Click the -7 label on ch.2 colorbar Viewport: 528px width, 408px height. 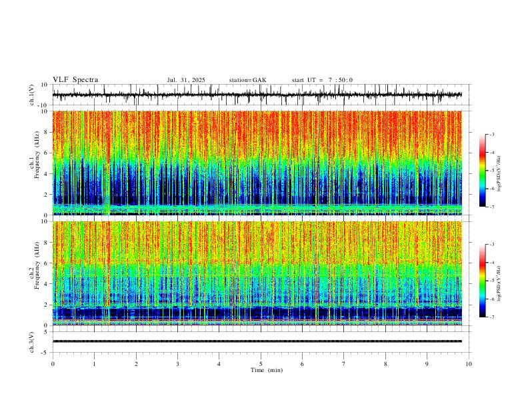coord(491,317)
